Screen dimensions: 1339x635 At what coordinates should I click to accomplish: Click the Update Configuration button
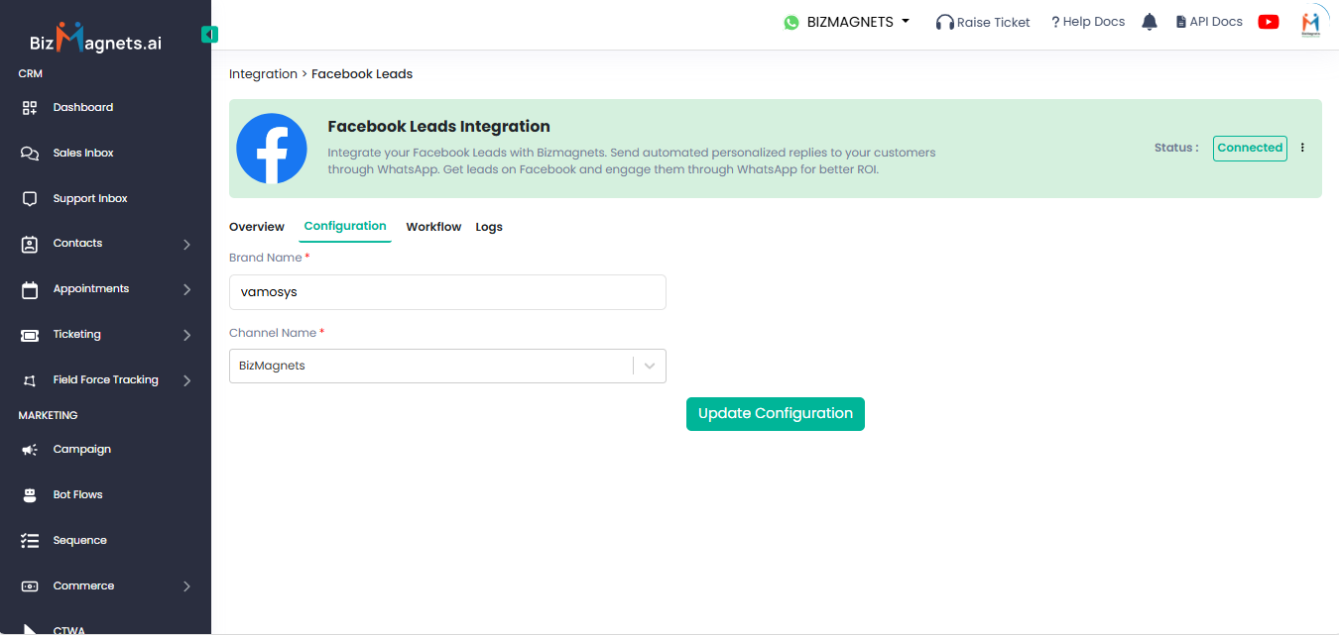click(x=775, y=414)
